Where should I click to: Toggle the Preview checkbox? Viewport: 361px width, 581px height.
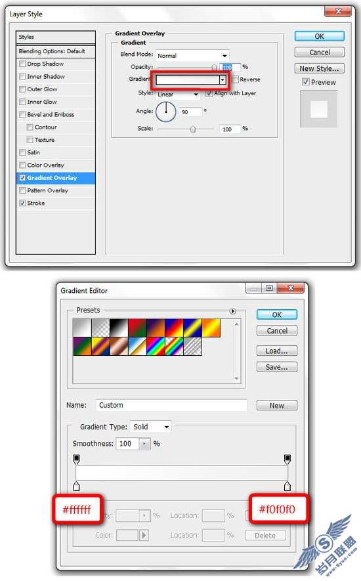[305, 82]
